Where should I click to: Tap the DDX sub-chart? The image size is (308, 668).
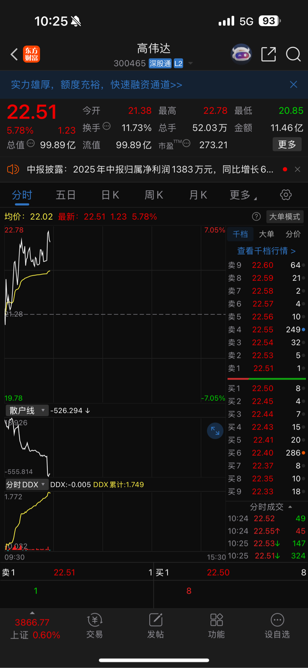pos(115,521)
